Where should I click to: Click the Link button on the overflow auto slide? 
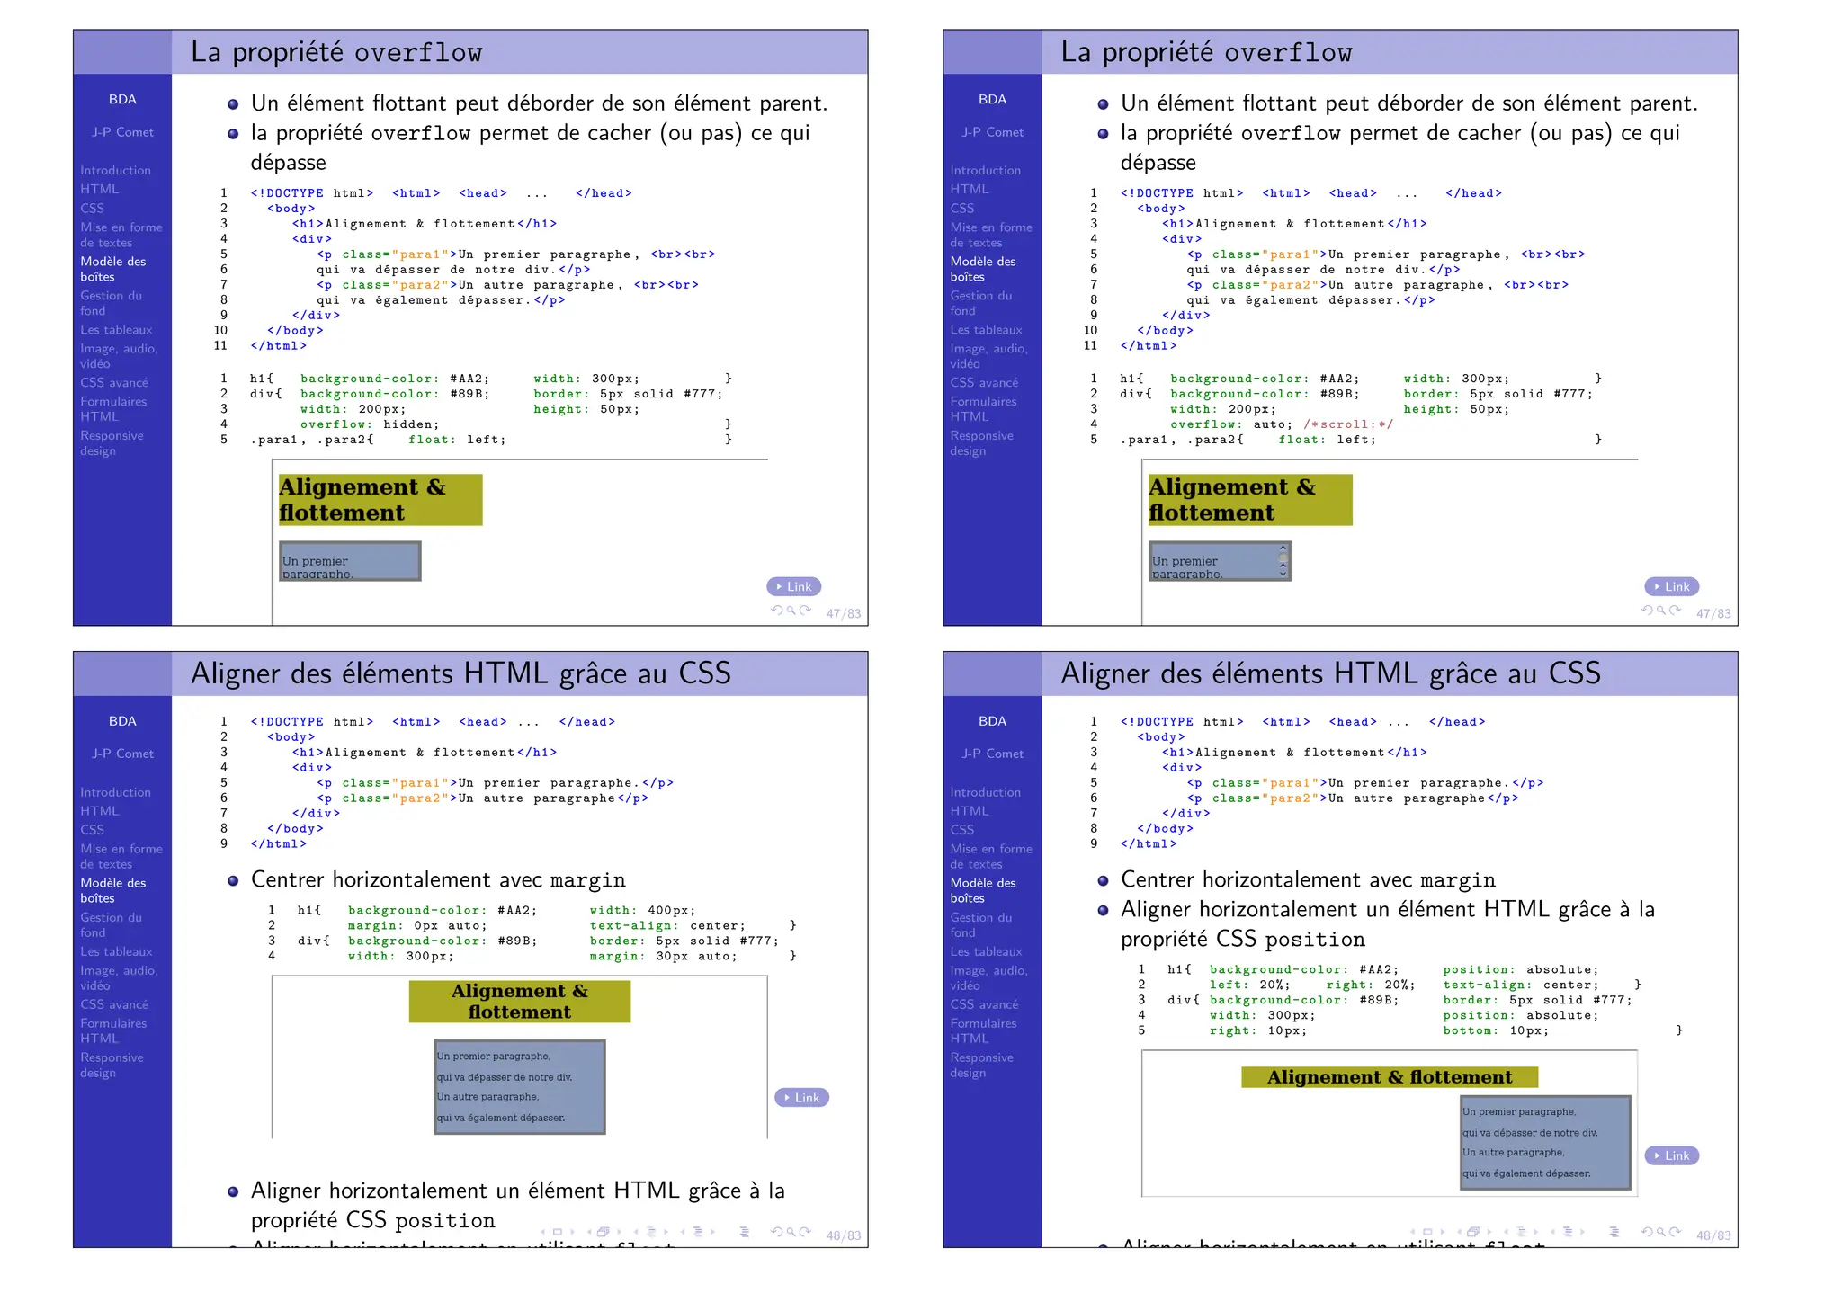click(x=1672, y=586)
